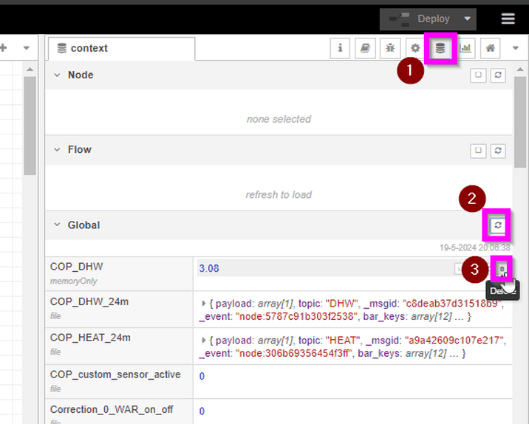Collapse the Flow context section
The height and width of the screenshot is (424, 529).
coord(58,149)
